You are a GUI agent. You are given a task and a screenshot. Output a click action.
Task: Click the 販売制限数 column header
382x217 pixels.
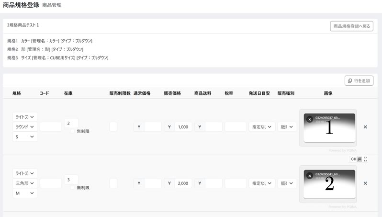[120, 93]
